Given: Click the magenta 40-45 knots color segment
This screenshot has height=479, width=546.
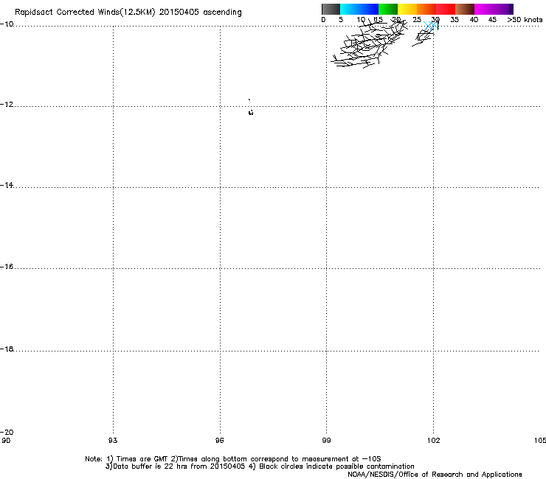Looking at the screenshot, I should [484, 9].
